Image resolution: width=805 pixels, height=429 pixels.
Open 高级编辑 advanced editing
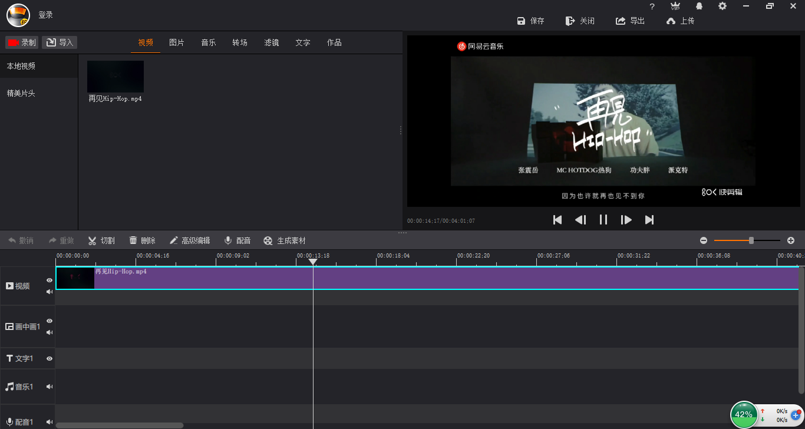189,240
